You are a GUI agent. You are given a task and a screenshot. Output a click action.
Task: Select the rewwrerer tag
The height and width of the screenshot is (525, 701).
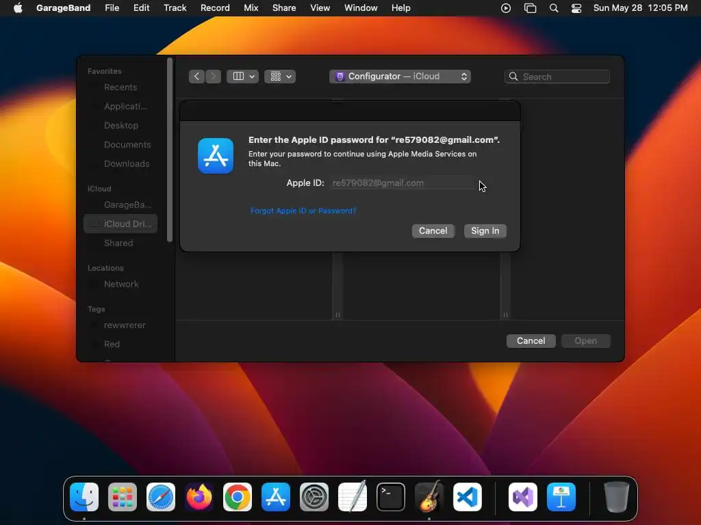point(120,325)
